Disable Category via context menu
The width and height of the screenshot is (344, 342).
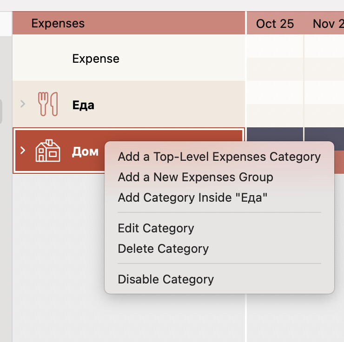pos(165,279)
